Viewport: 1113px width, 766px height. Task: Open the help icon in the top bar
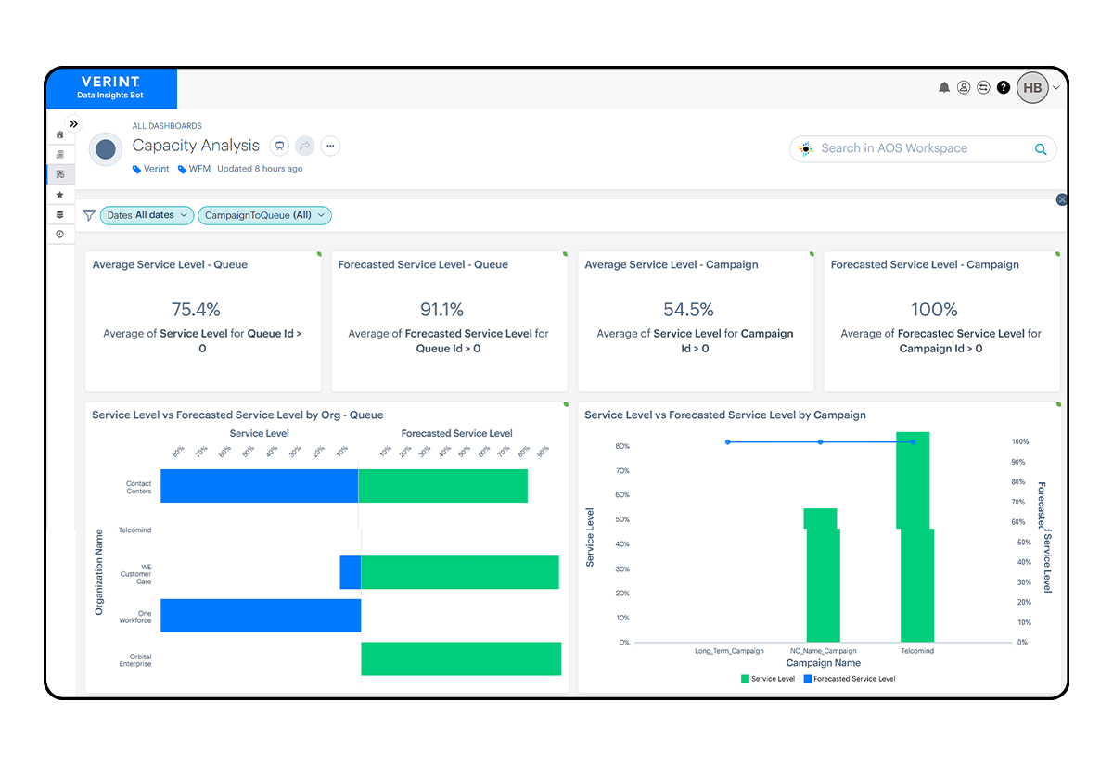1004,87
